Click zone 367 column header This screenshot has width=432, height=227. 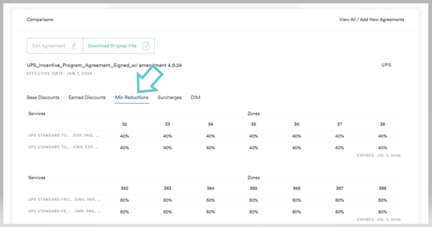[x=340, y=189]
